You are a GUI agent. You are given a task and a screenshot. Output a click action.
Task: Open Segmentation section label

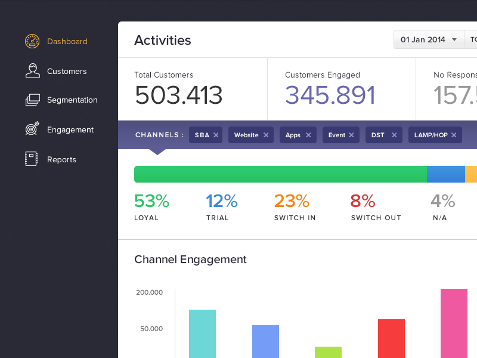coord(72,100)
